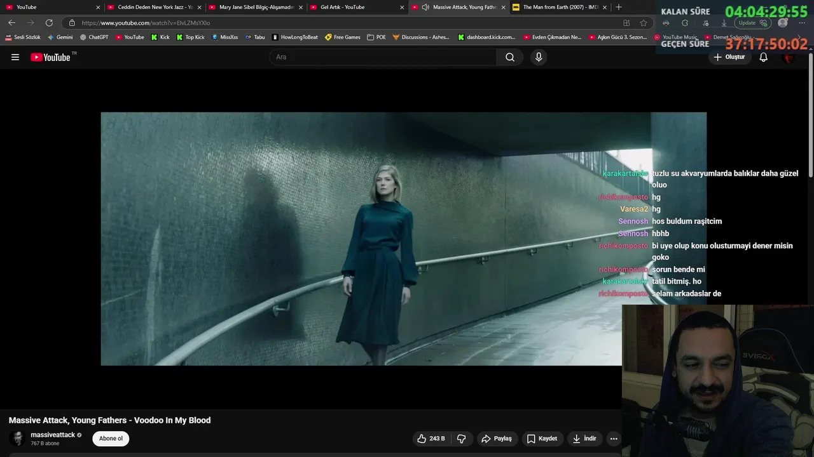Screen dimensions: 814x457
Task: Open the dashboard.kick.com bookmark
Action: [486, 37]
